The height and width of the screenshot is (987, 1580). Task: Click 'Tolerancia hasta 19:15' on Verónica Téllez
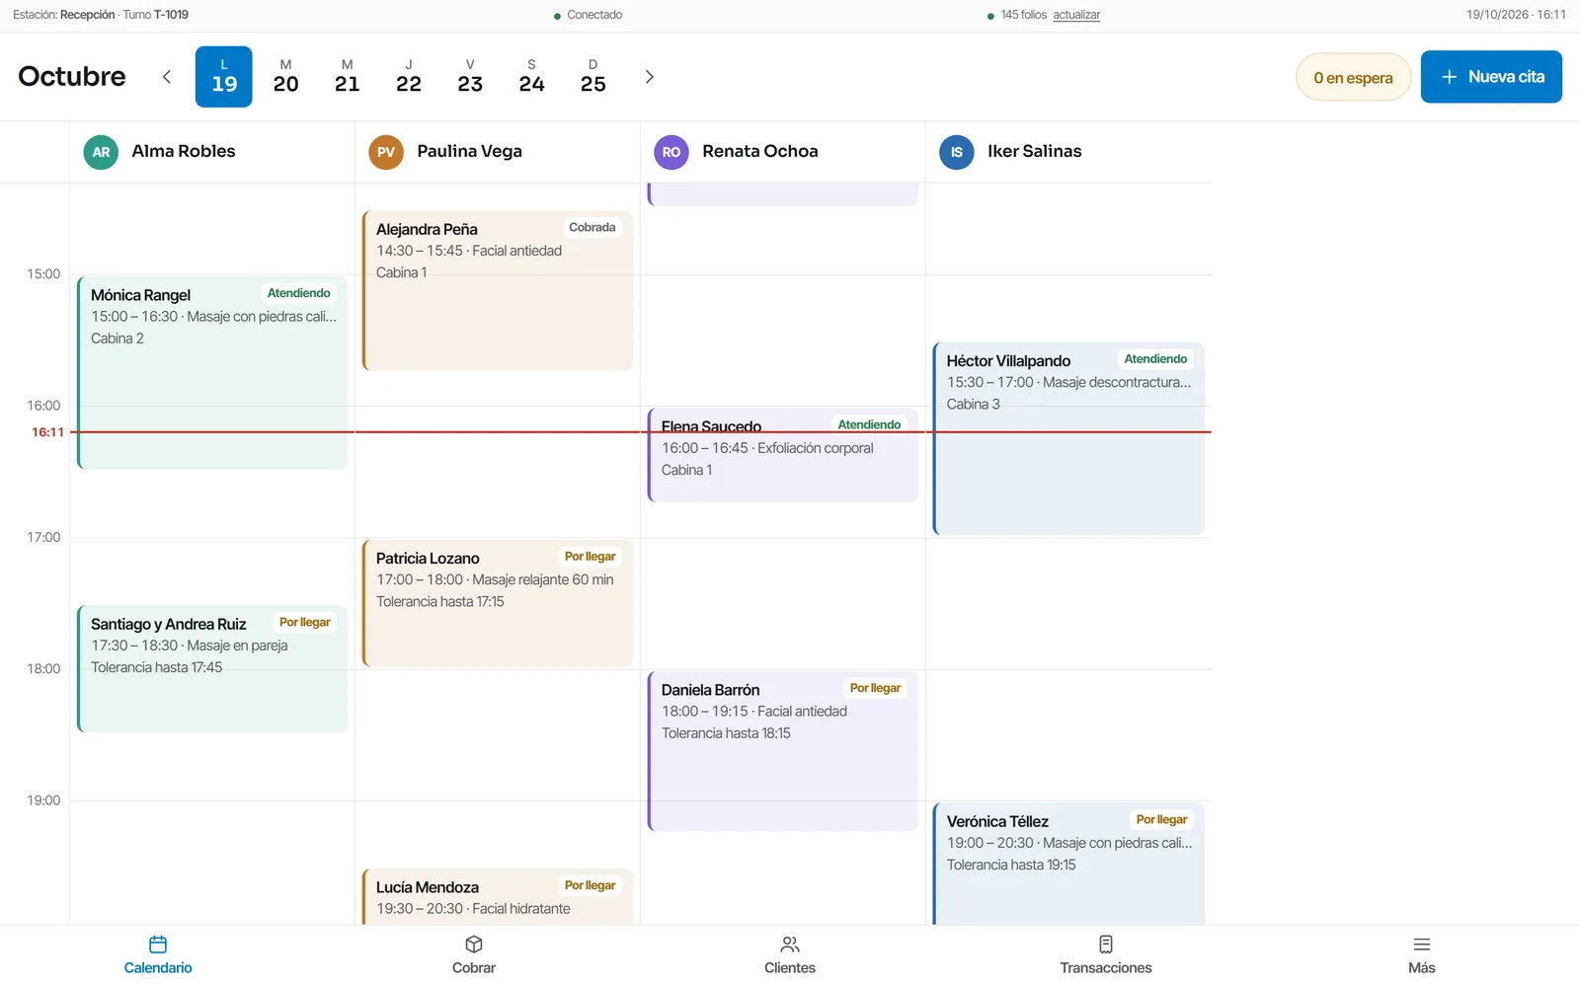1011,865
